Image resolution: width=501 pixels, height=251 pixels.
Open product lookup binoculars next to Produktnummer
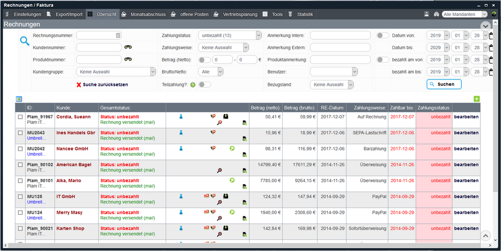point(128,59)
